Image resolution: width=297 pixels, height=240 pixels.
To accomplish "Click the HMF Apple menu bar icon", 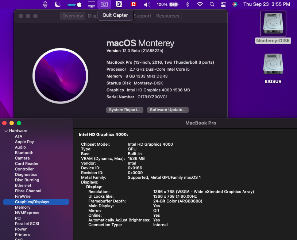I will (x=74, y=4).
